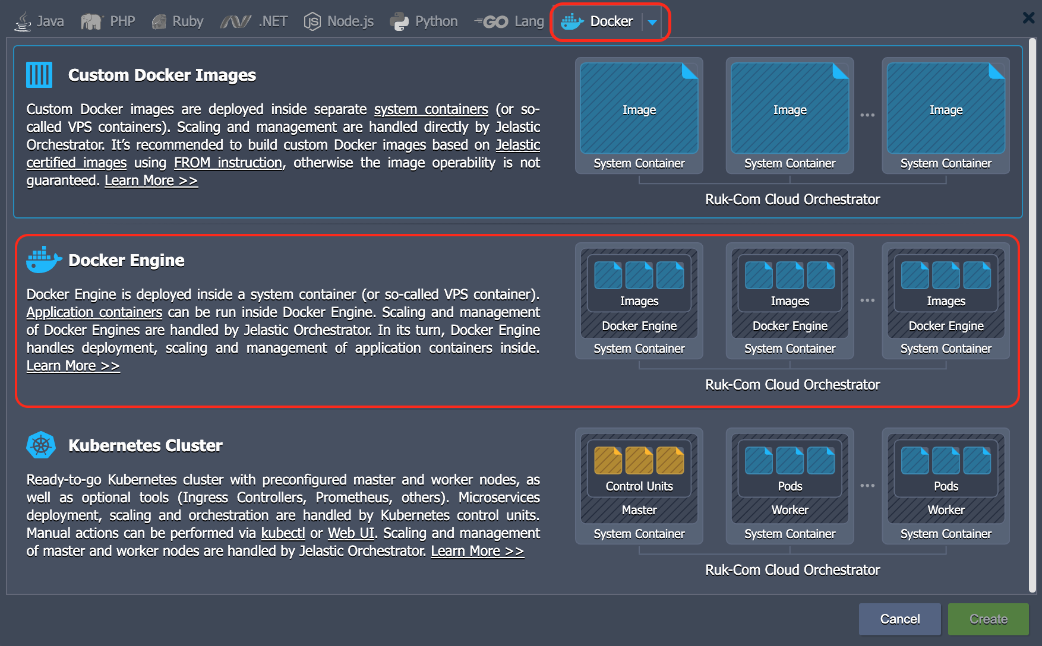Click the PHP elephant icon
This screenshot has width=1042, height=646.
point(90,20)
